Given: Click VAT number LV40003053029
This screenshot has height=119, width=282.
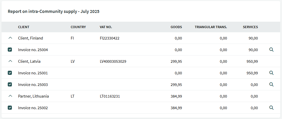Looking at the screenshot, I should coord(113,61).
